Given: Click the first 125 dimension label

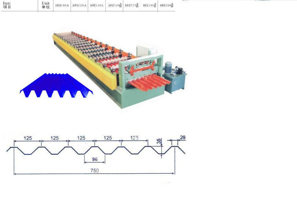Looking at the screenshot, I should 28,138.
